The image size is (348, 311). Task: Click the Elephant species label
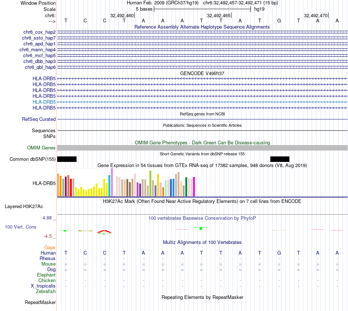(x=47, y=275)
